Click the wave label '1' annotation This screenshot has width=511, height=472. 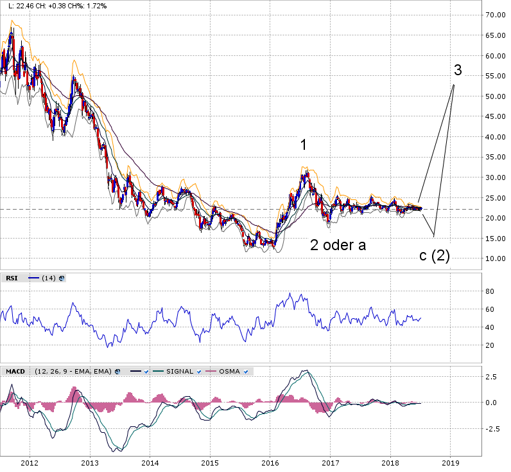pyautogui.click(x=304, y=145)
